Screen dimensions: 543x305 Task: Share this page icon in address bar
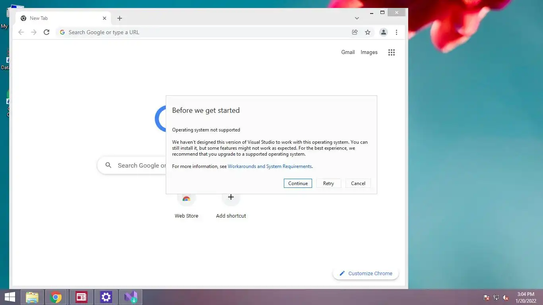point(355,32)
